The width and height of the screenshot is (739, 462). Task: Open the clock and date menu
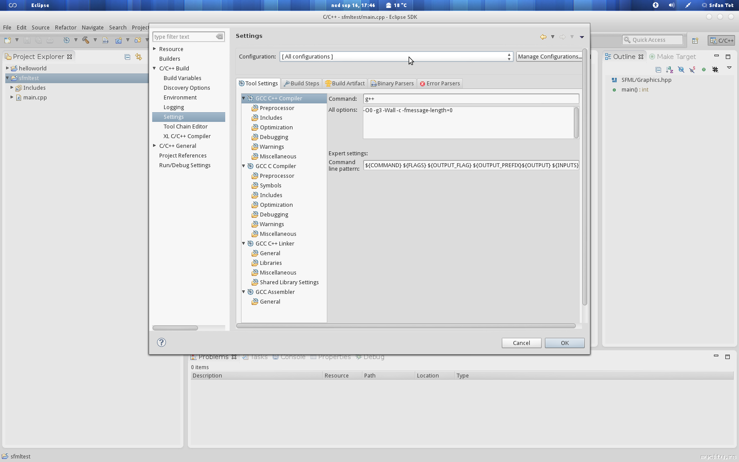pos(353,5)
